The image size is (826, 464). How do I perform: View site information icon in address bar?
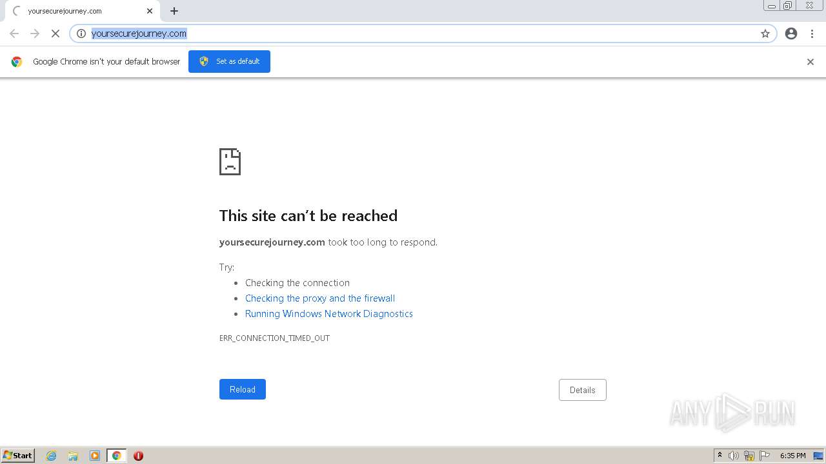click(x=81, y=34)
